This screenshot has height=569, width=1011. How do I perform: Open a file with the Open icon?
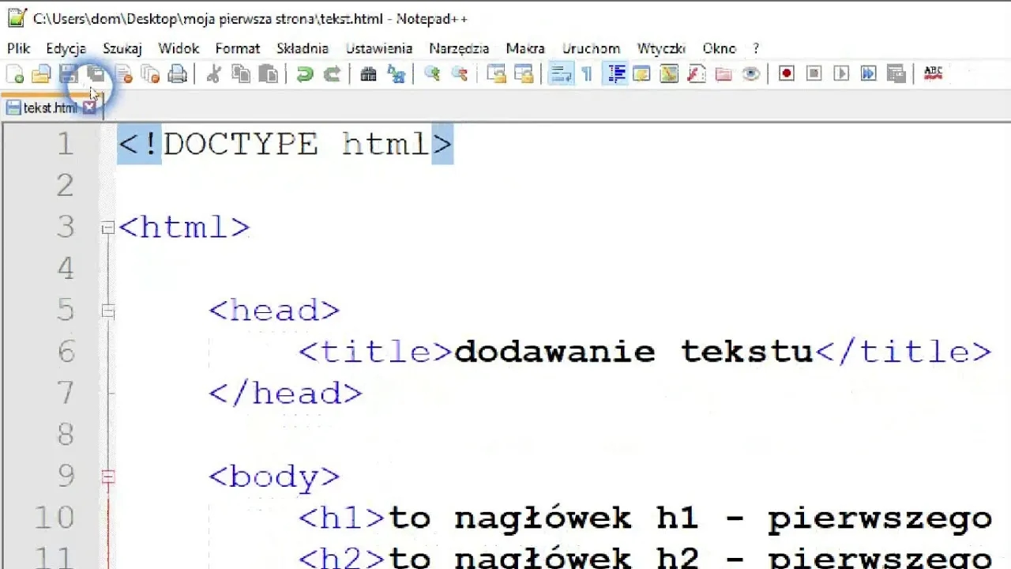click(42, 73)
